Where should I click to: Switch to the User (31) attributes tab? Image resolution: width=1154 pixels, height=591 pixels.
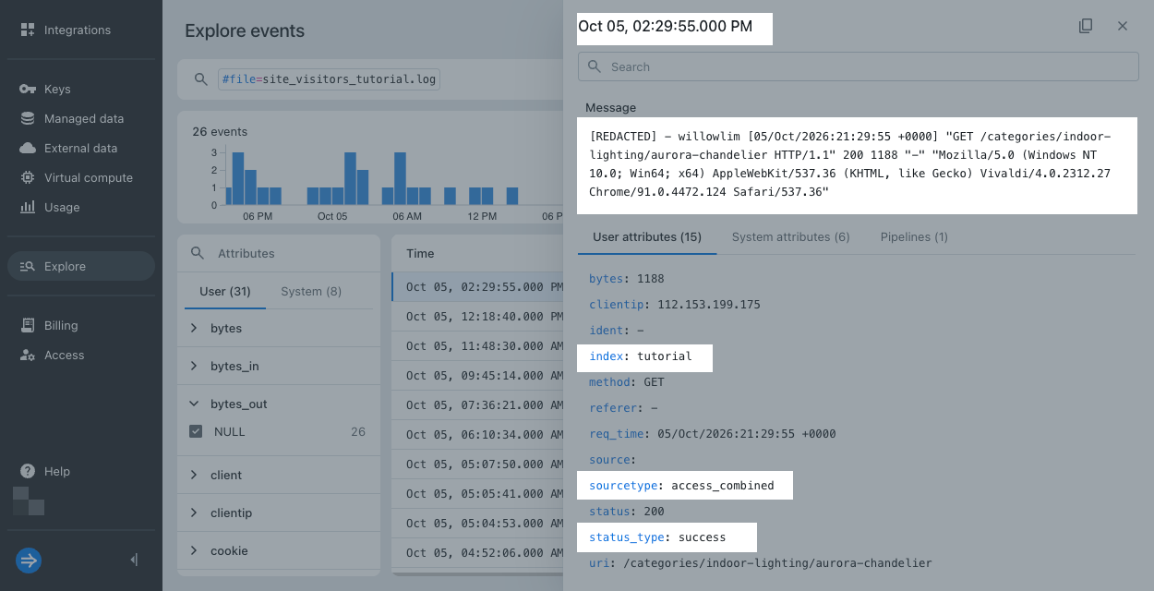(225, 291)
